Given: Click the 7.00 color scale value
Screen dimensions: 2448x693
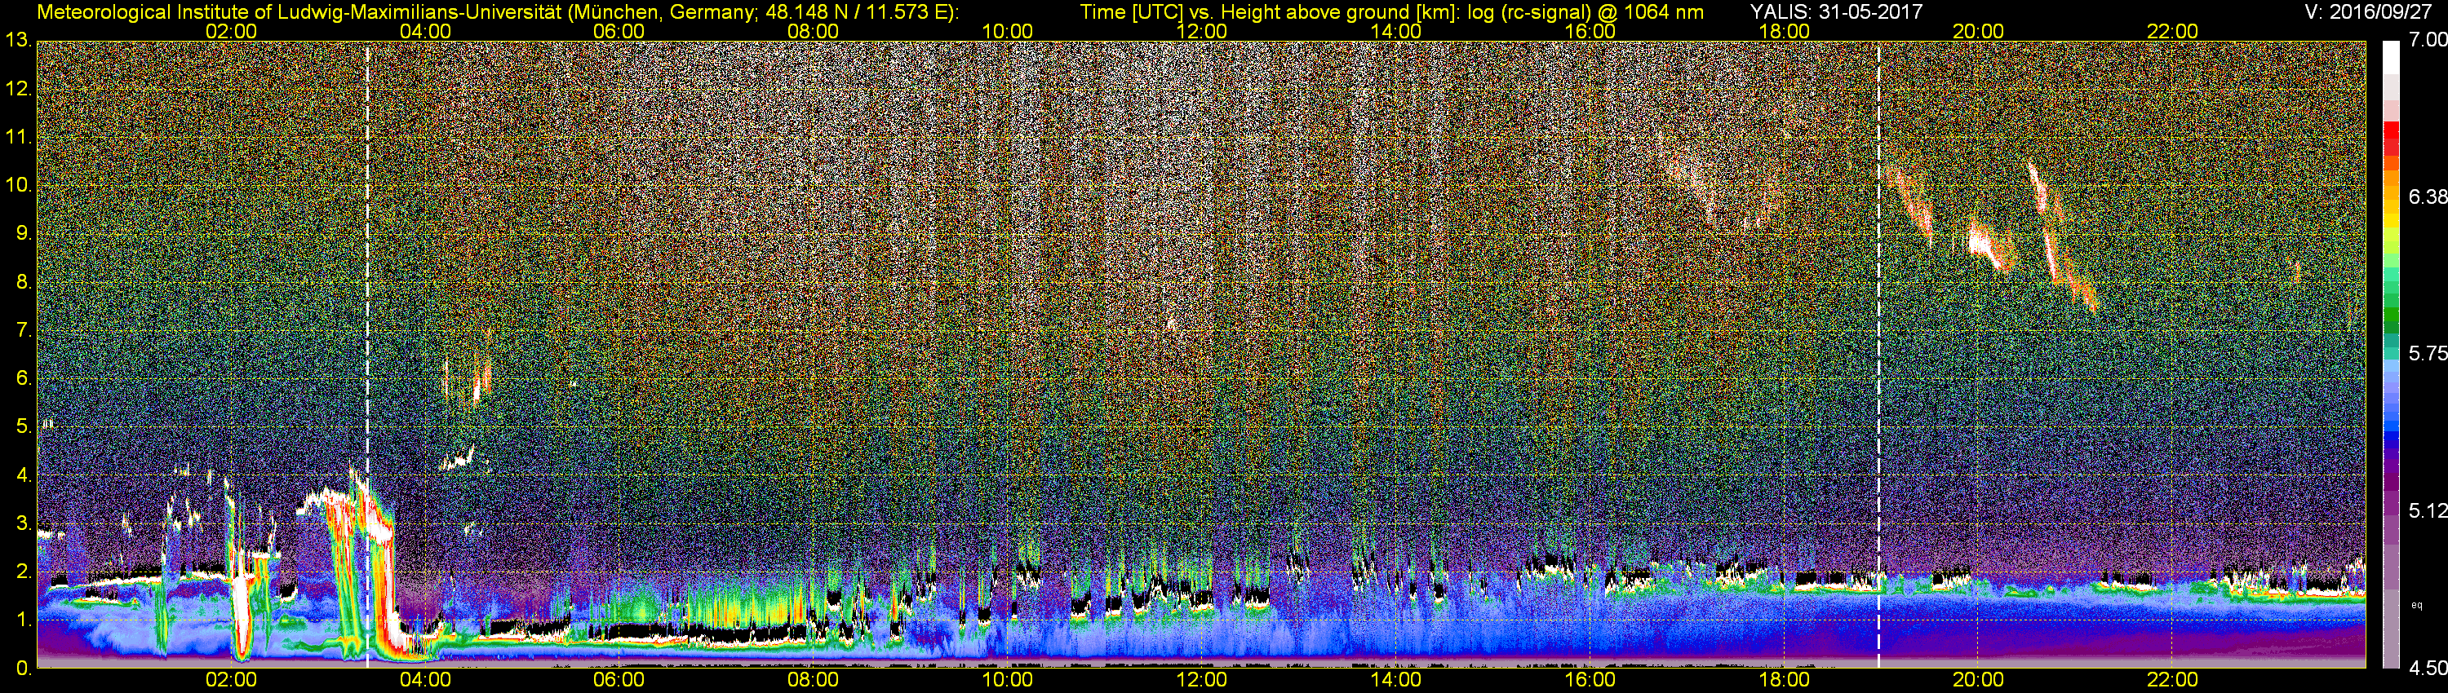Looking at the screenshot, I should 2427,40.
